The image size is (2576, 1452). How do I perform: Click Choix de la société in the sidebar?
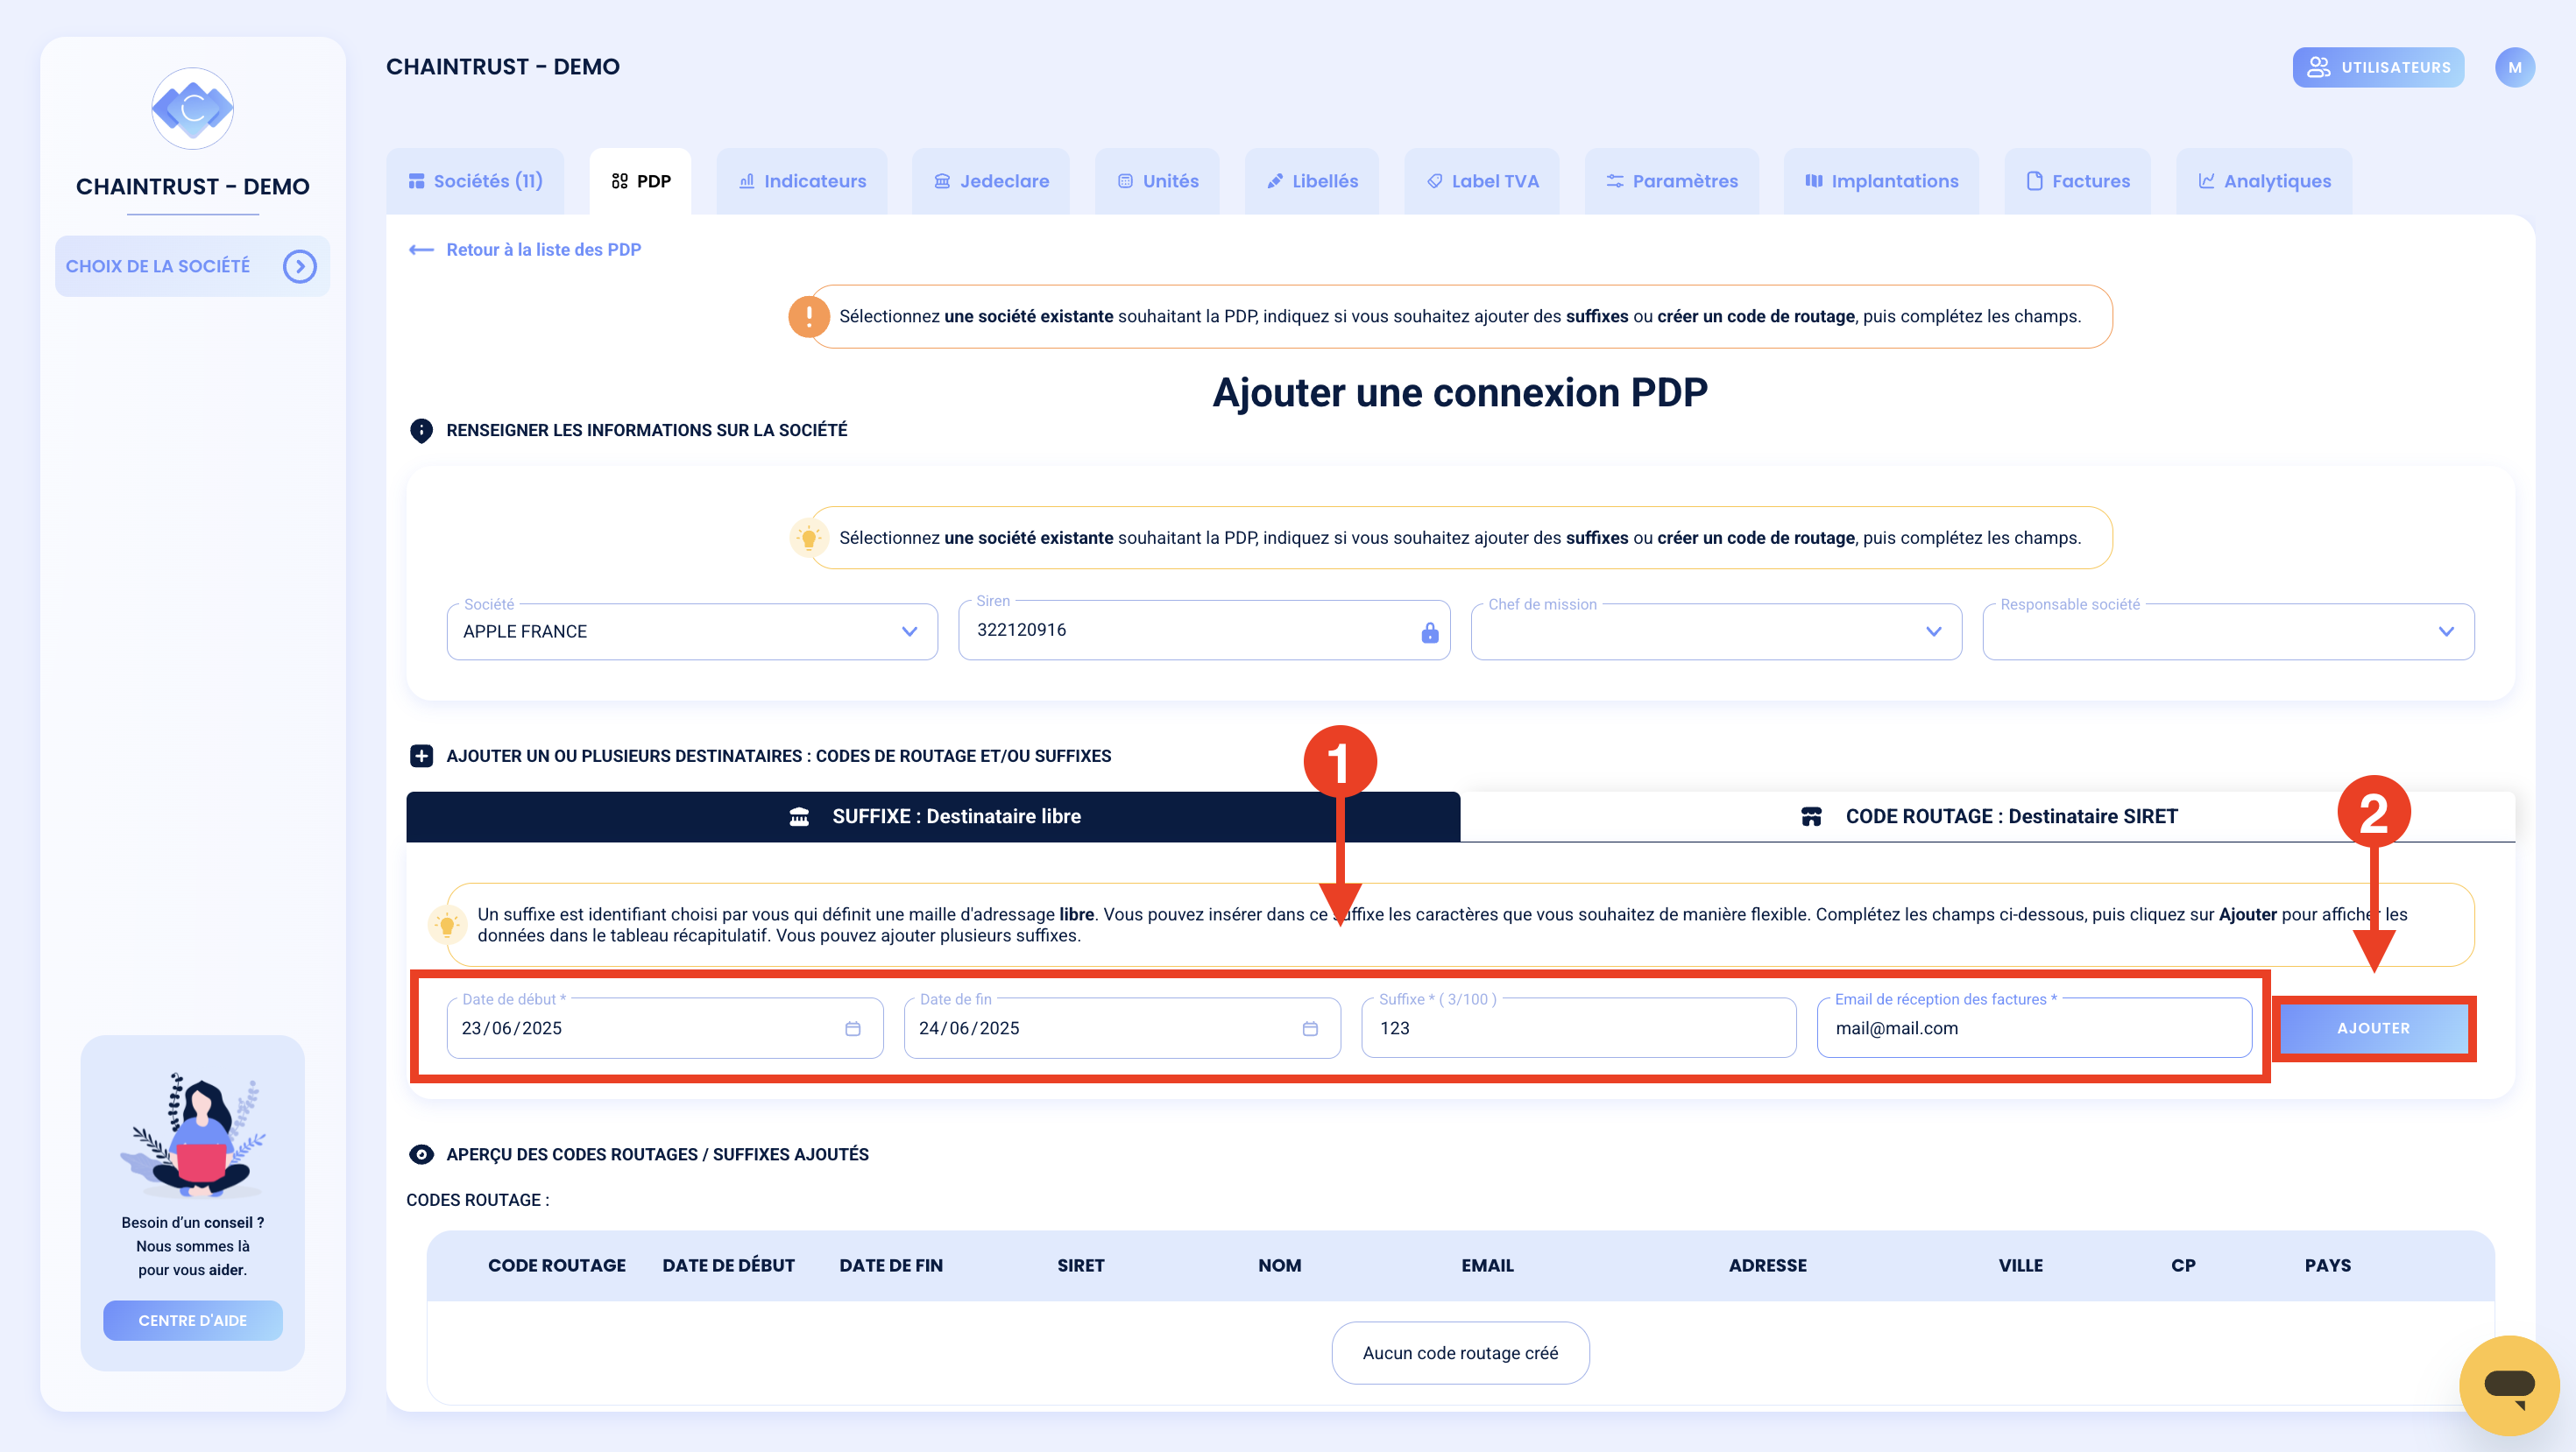coord(192,266)
